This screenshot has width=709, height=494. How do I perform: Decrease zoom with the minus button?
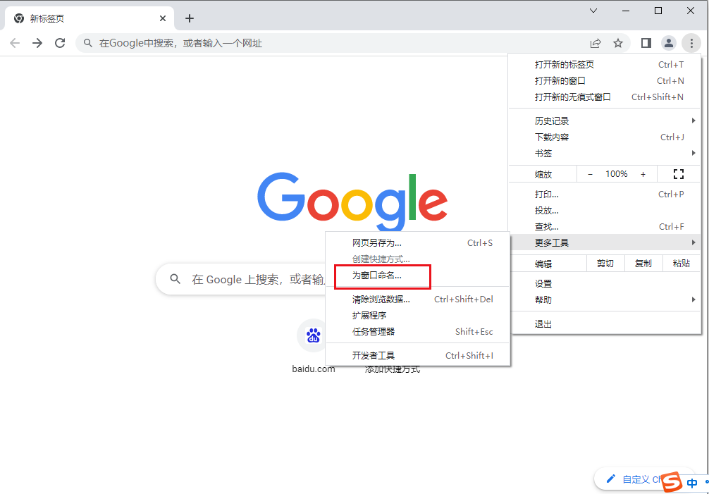click(590, 175)
